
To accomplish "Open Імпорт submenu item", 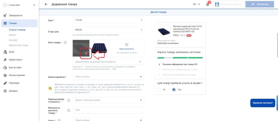I will [13, 35].
